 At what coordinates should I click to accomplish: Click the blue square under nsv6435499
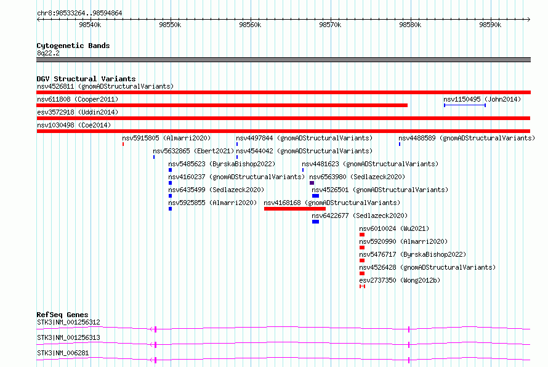170,196
